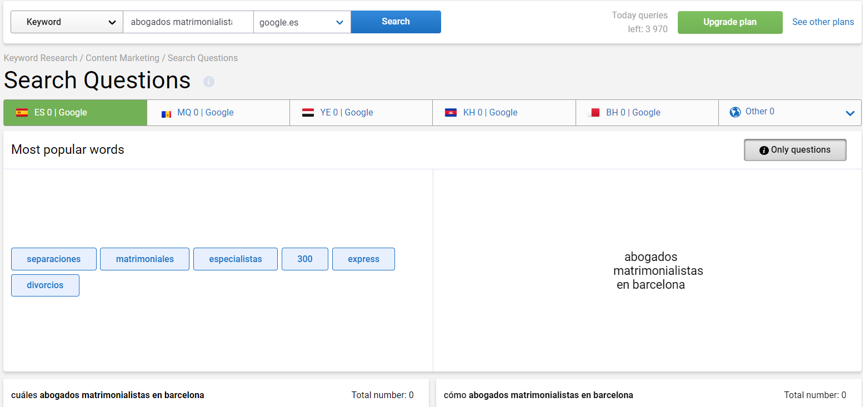Select the divorcios word tag
Viewport: 865px width, 407px height.
click(x=45, y=285)
